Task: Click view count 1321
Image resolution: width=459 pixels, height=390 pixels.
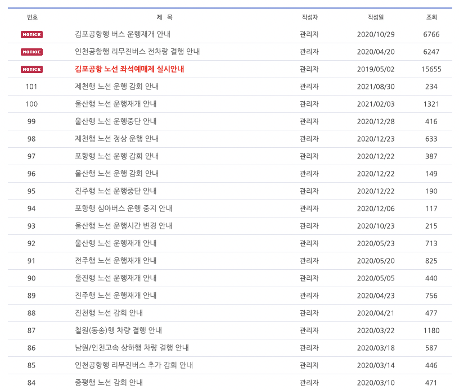Action: pos(431,104)
